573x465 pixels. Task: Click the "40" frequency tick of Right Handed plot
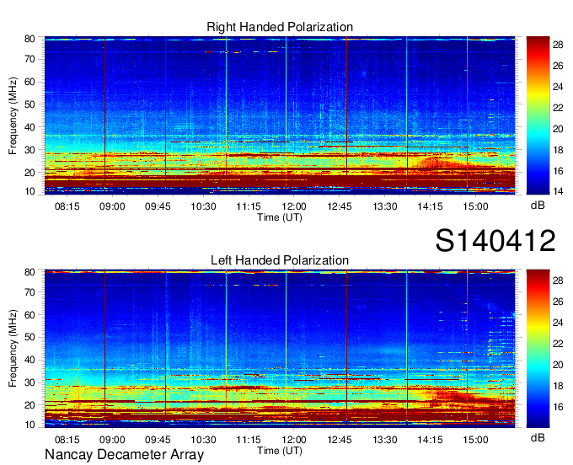[29, 127]
